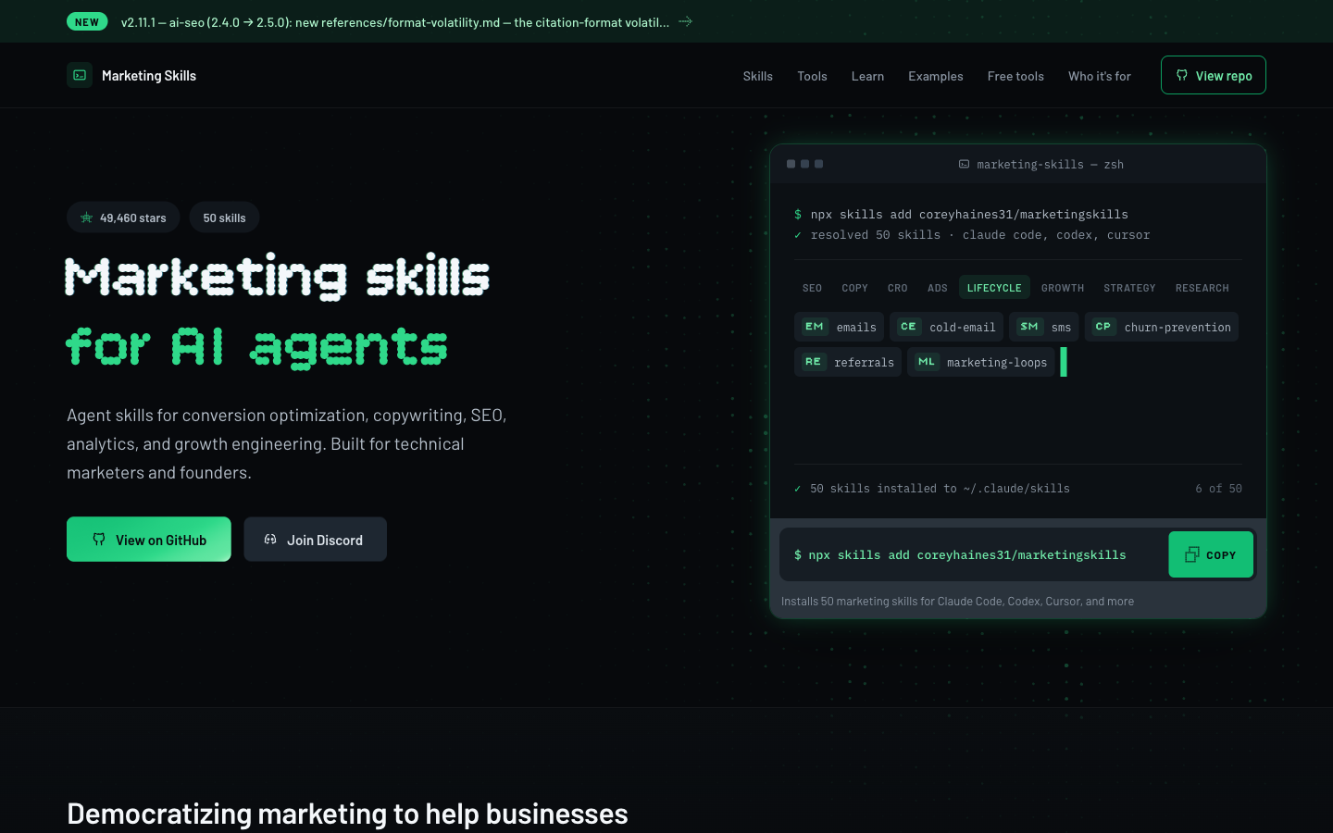Click the View on GitHub button
This screenshot has height=833, width=1333.
(x=149, y=539)
